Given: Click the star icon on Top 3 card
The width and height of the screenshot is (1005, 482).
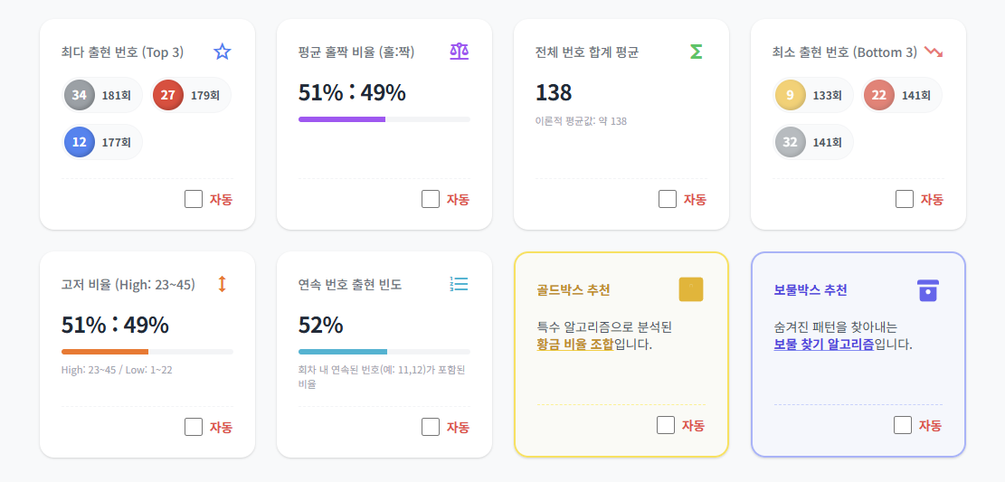Looking at the screenshot, I should pyautogui.click(x=223, y=52).
